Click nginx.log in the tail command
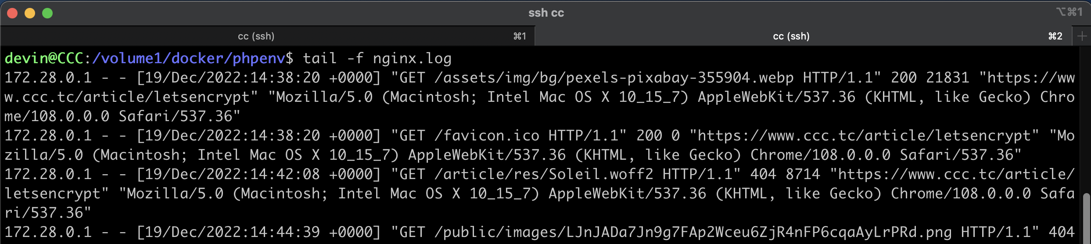Screen dimensions: 1091x244 click(x=412, y=58)
